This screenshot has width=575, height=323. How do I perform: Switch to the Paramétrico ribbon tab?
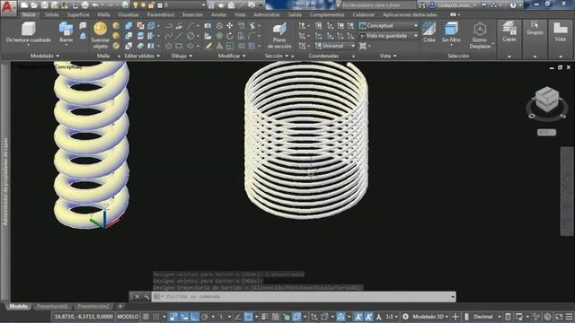[x=161, y=14]
